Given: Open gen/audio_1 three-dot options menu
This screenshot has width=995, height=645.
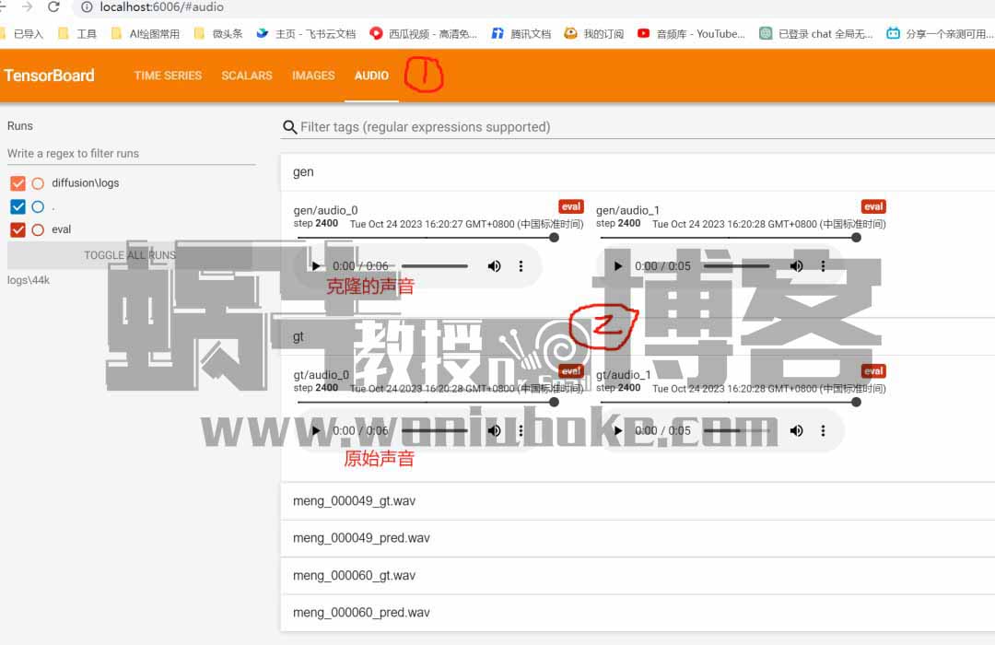Looking at the screenshot, I should pos(823,266).
